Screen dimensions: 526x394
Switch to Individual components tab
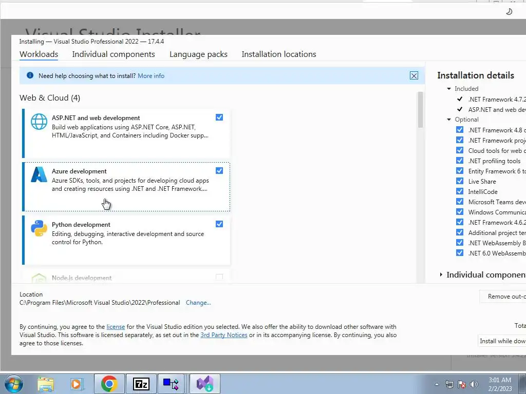pos(114,54)
